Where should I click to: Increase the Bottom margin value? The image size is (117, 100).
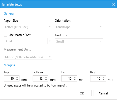[x=46, y=77]
